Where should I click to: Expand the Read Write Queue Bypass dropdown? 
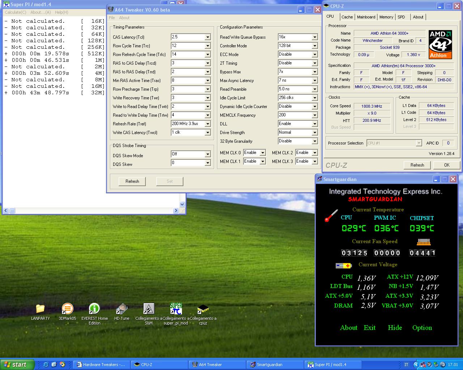(x=315, y=37)
